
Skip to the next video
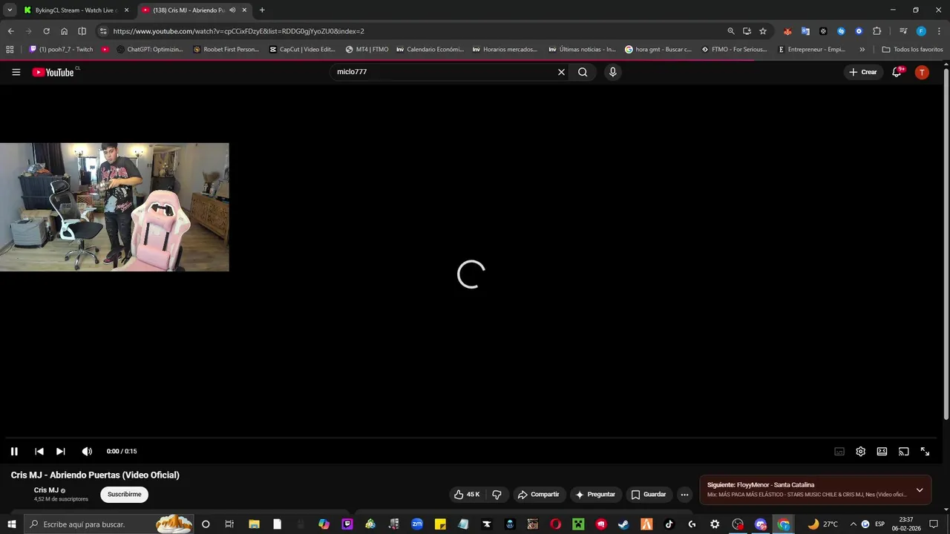click(x=61, y=451)
